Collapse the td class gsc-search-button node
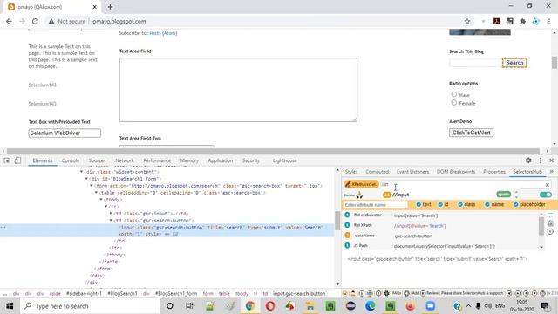Screen dimensions: 558x314 pos(111,221)
